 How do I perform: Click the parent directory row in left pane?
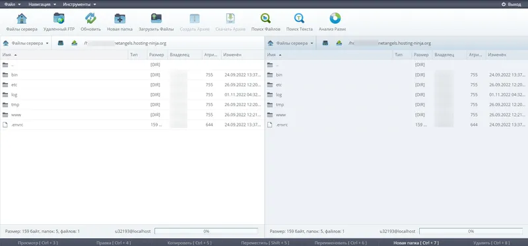click(132, 65)
